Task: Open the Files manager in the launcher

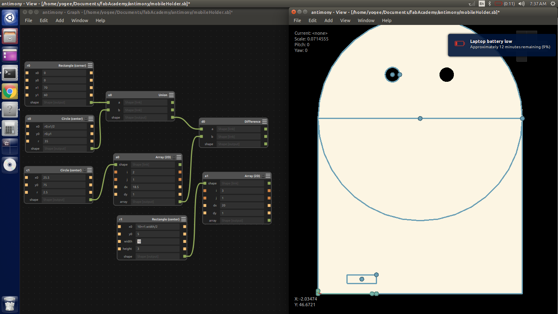Action: point(10,36)
